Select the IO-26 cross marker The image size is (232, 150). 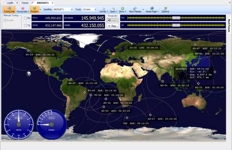[132, 44]
